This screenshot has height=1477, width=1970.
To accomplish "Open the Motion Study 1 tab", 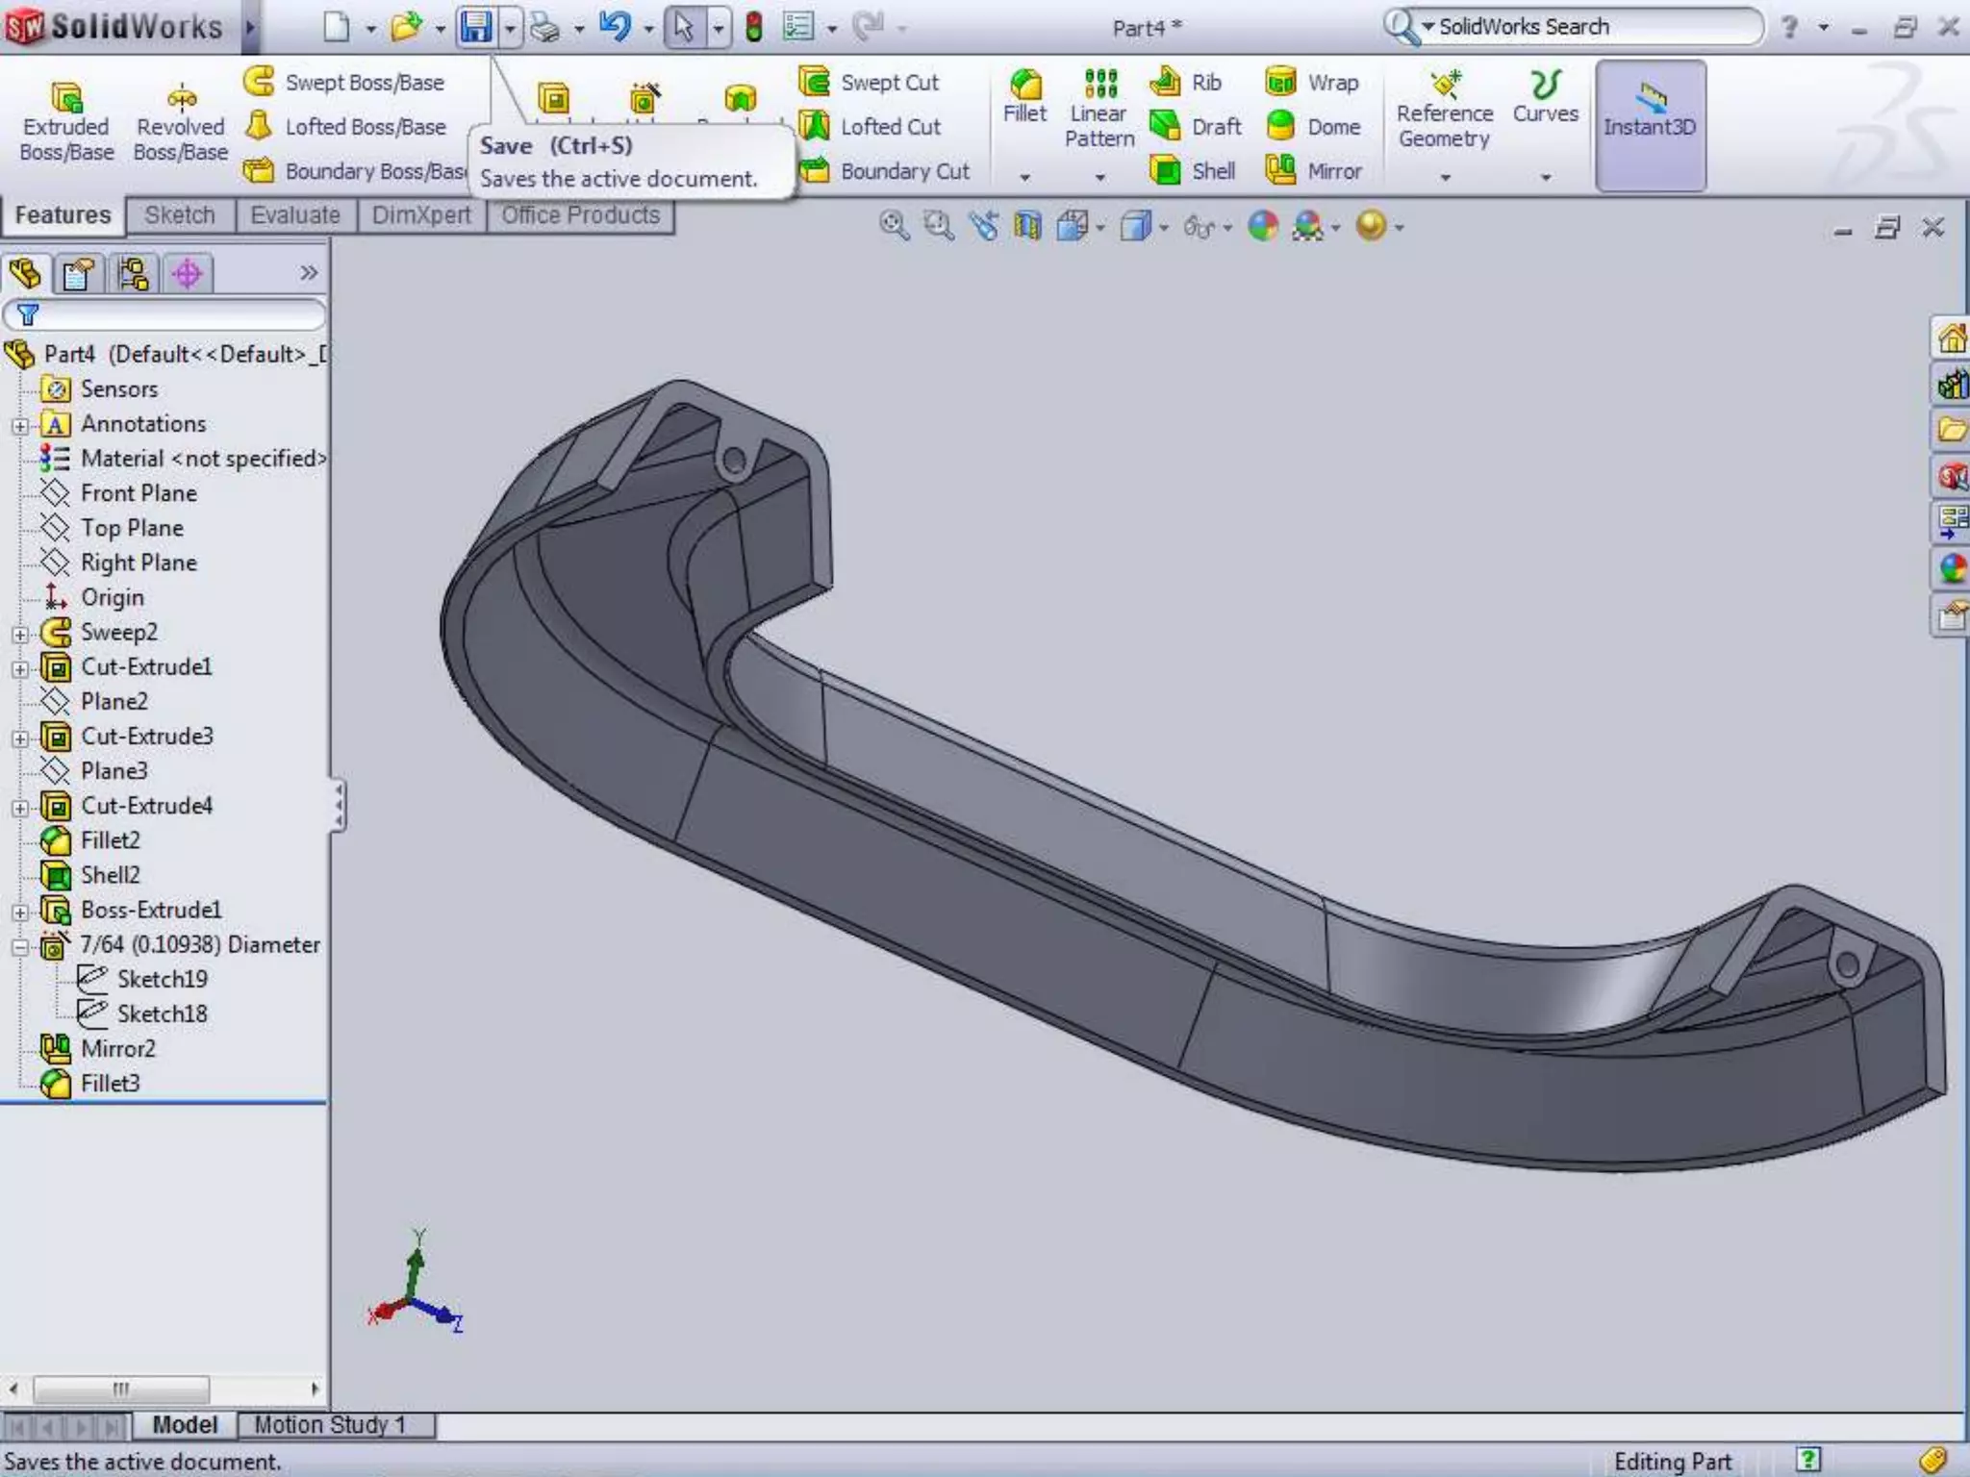I will (330, 1424).
